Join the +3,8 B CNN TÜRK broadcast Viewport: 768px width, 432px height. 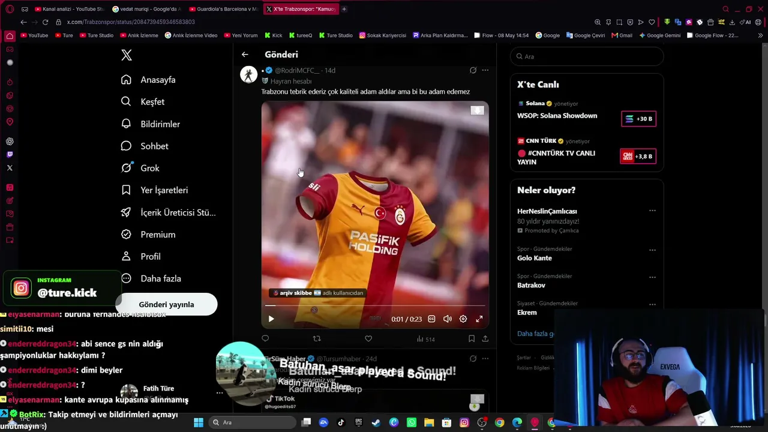coord(638,156)
